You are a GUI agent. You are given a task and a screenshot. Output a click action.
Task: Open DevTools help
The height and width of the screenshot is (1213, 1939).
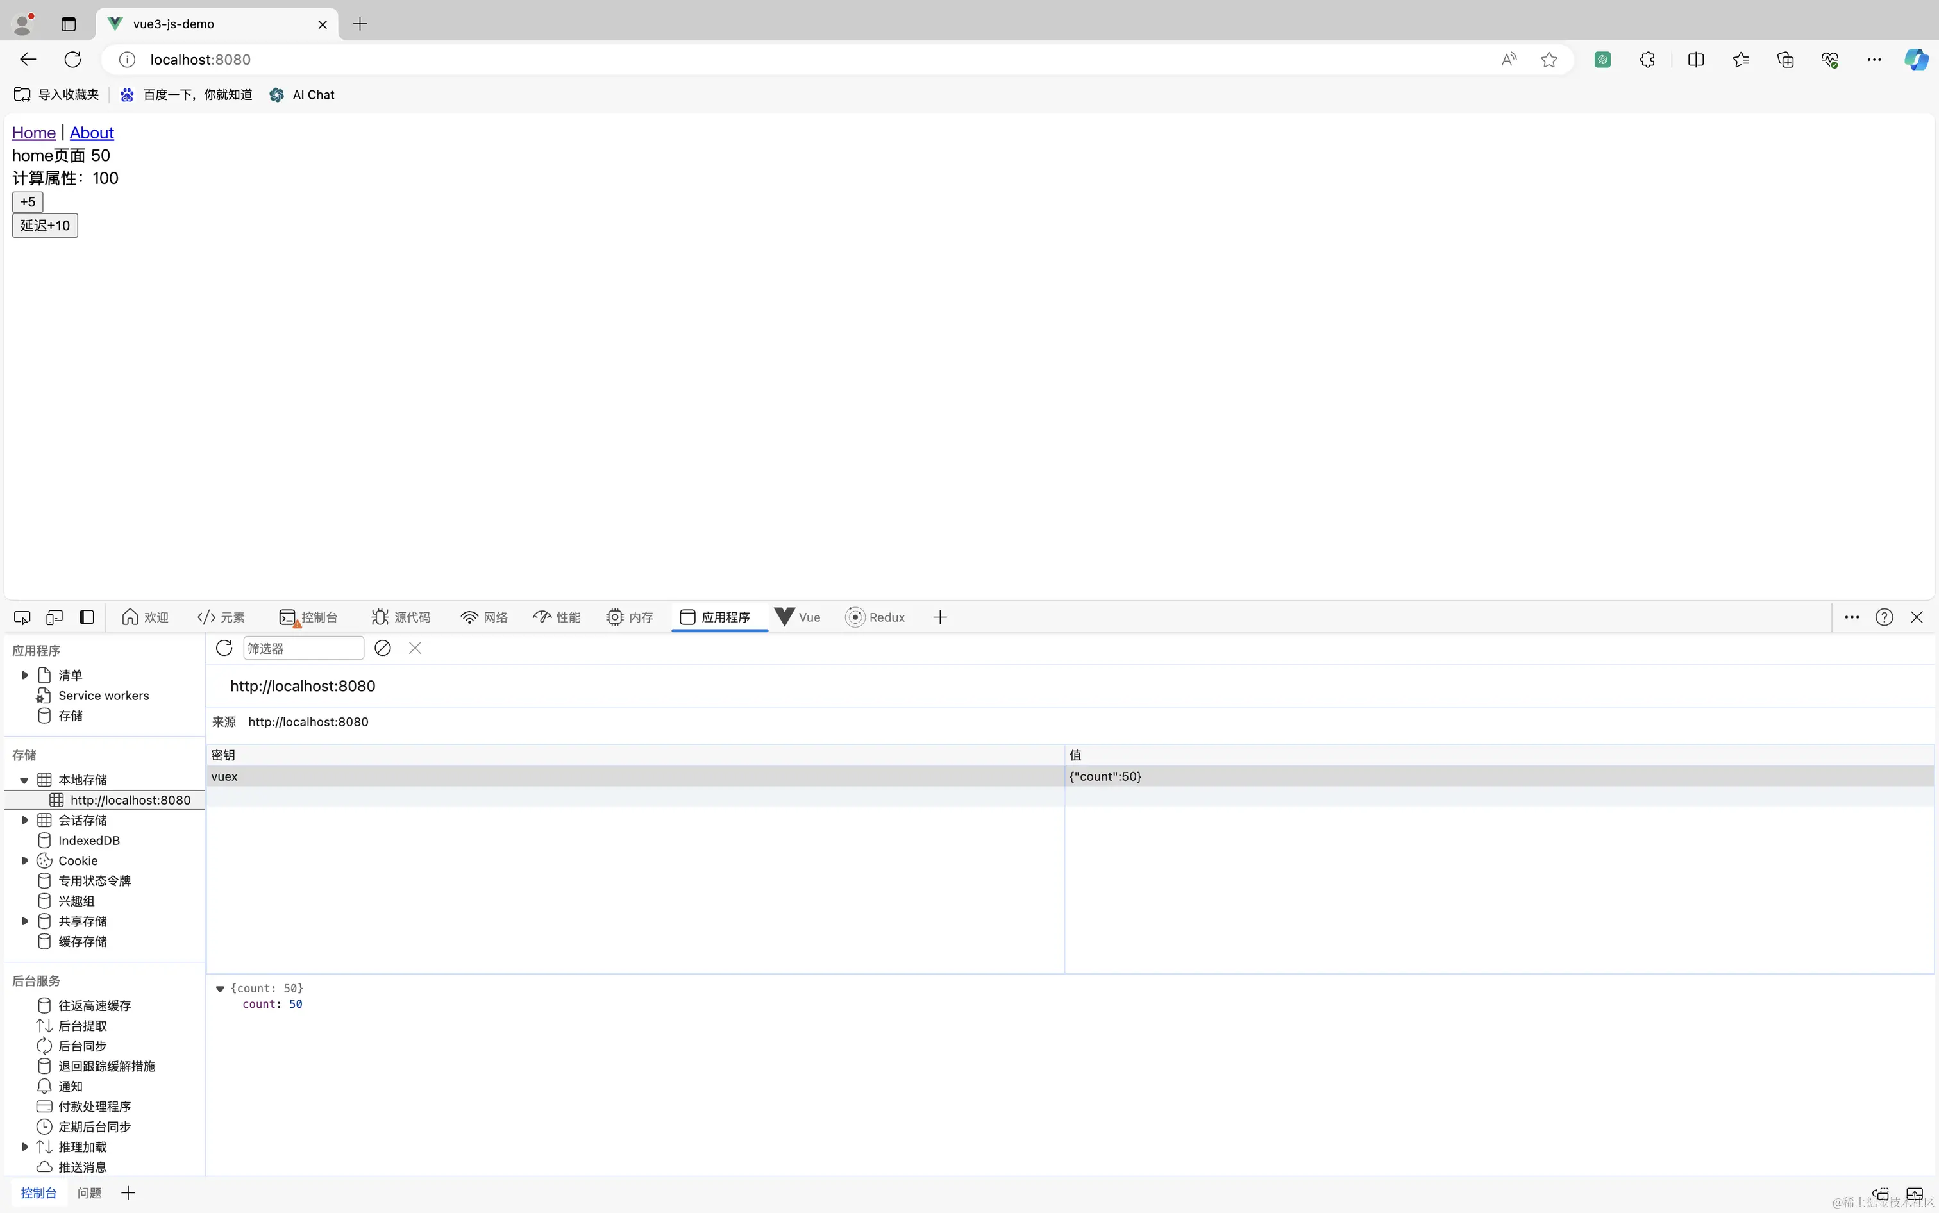(x=1884, y=617)
